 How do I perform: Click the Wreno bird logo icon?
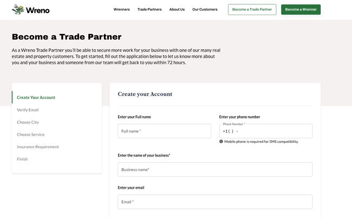tap(18, 10)
